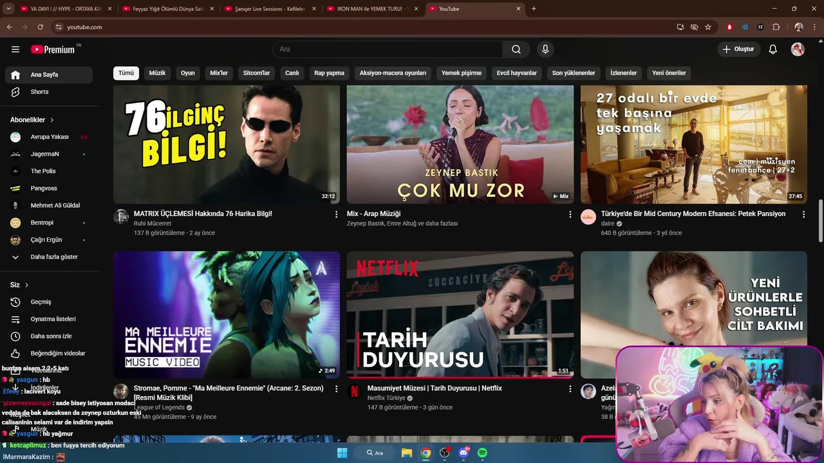Screen dimensions: 824x463
Task: Bookmark this page with star icon
Action: (x=708, y=27)
